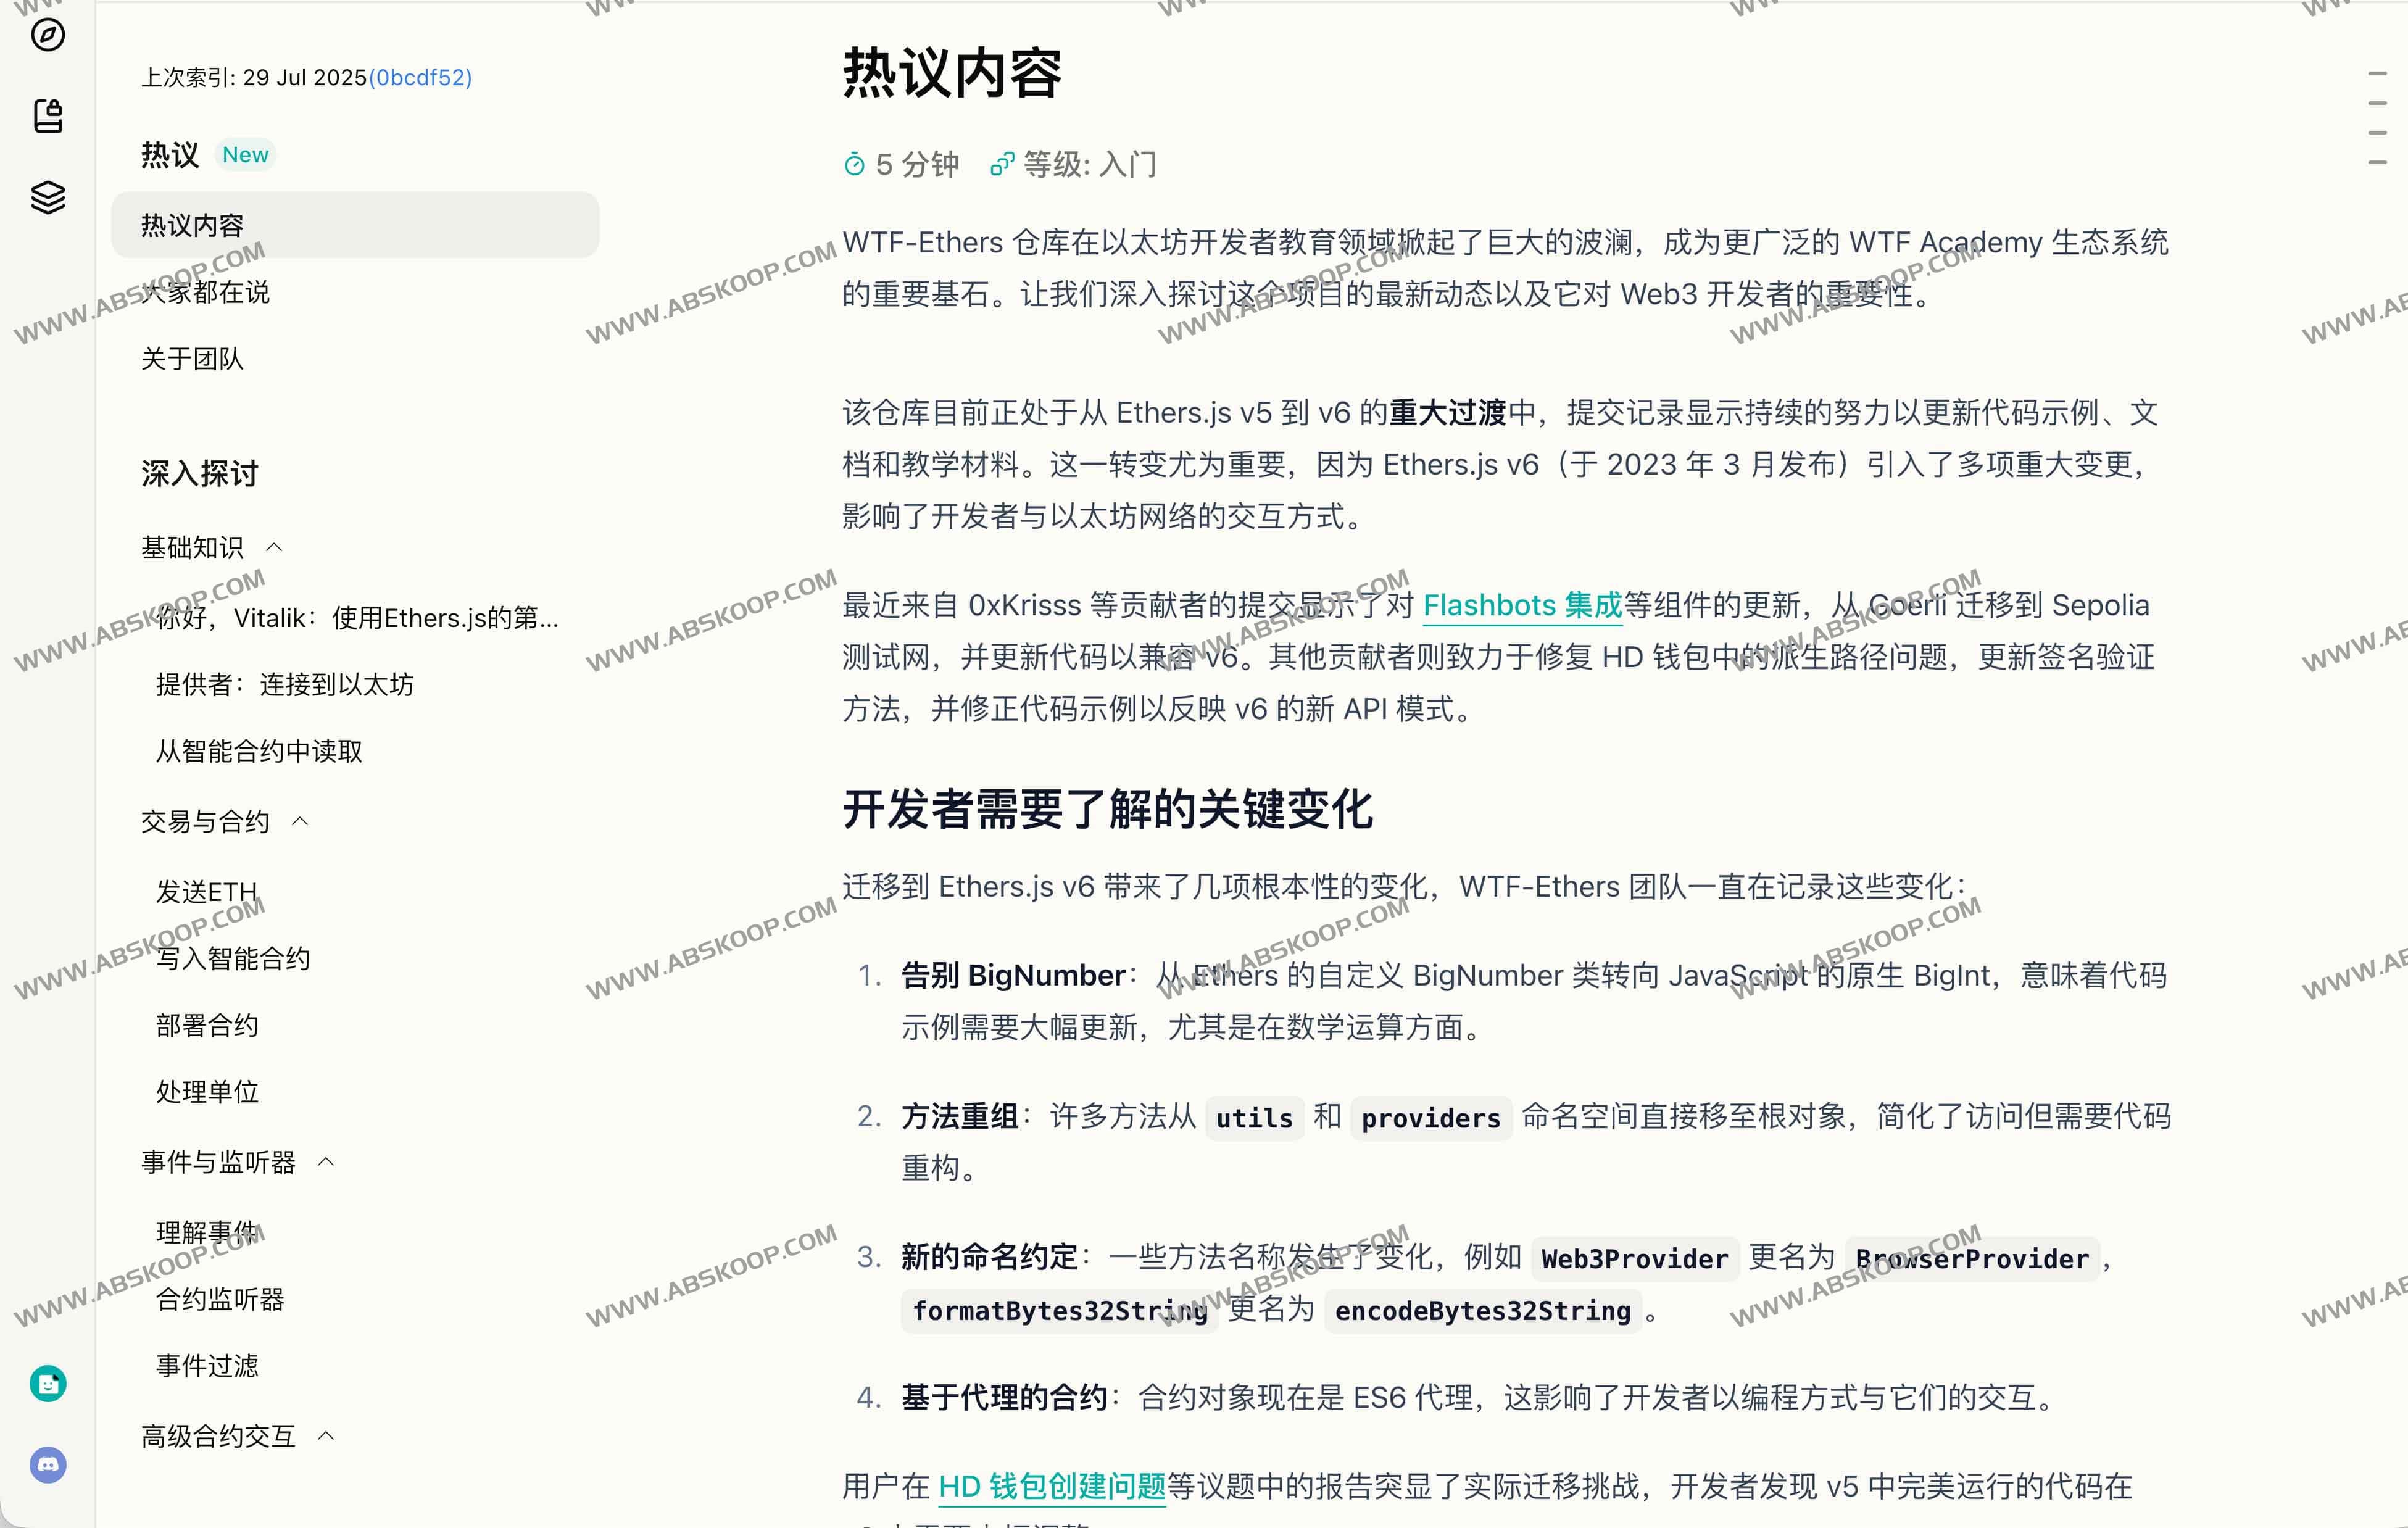Image resolution: width=2408 pixels, height=1528 pixels.
Task: Collapse the 基础知识 section
Action: 274,547
